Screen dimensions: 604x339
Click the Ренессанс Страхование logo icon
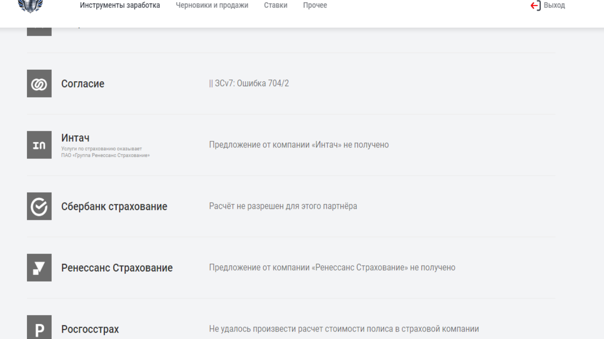pyautogui.click(x=39, y=267)
